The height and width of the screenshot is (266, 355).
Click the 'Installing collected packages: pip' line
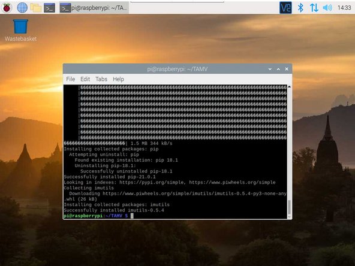[x=111, y=149]
